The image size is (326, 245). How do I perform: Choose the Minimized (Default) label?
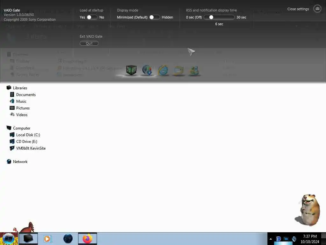(132, 17)
